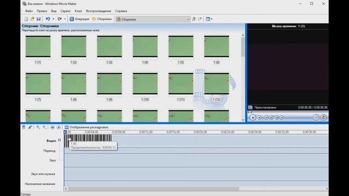Open the Клип menu
The image size is (349, 196).
79,11
